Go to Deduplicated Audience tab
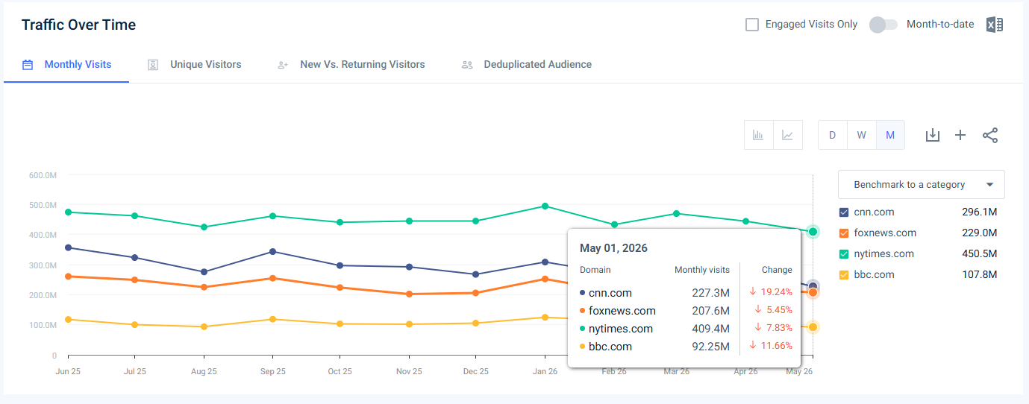Viewport: 1029px width, 404px height. (x=527, y=65)
